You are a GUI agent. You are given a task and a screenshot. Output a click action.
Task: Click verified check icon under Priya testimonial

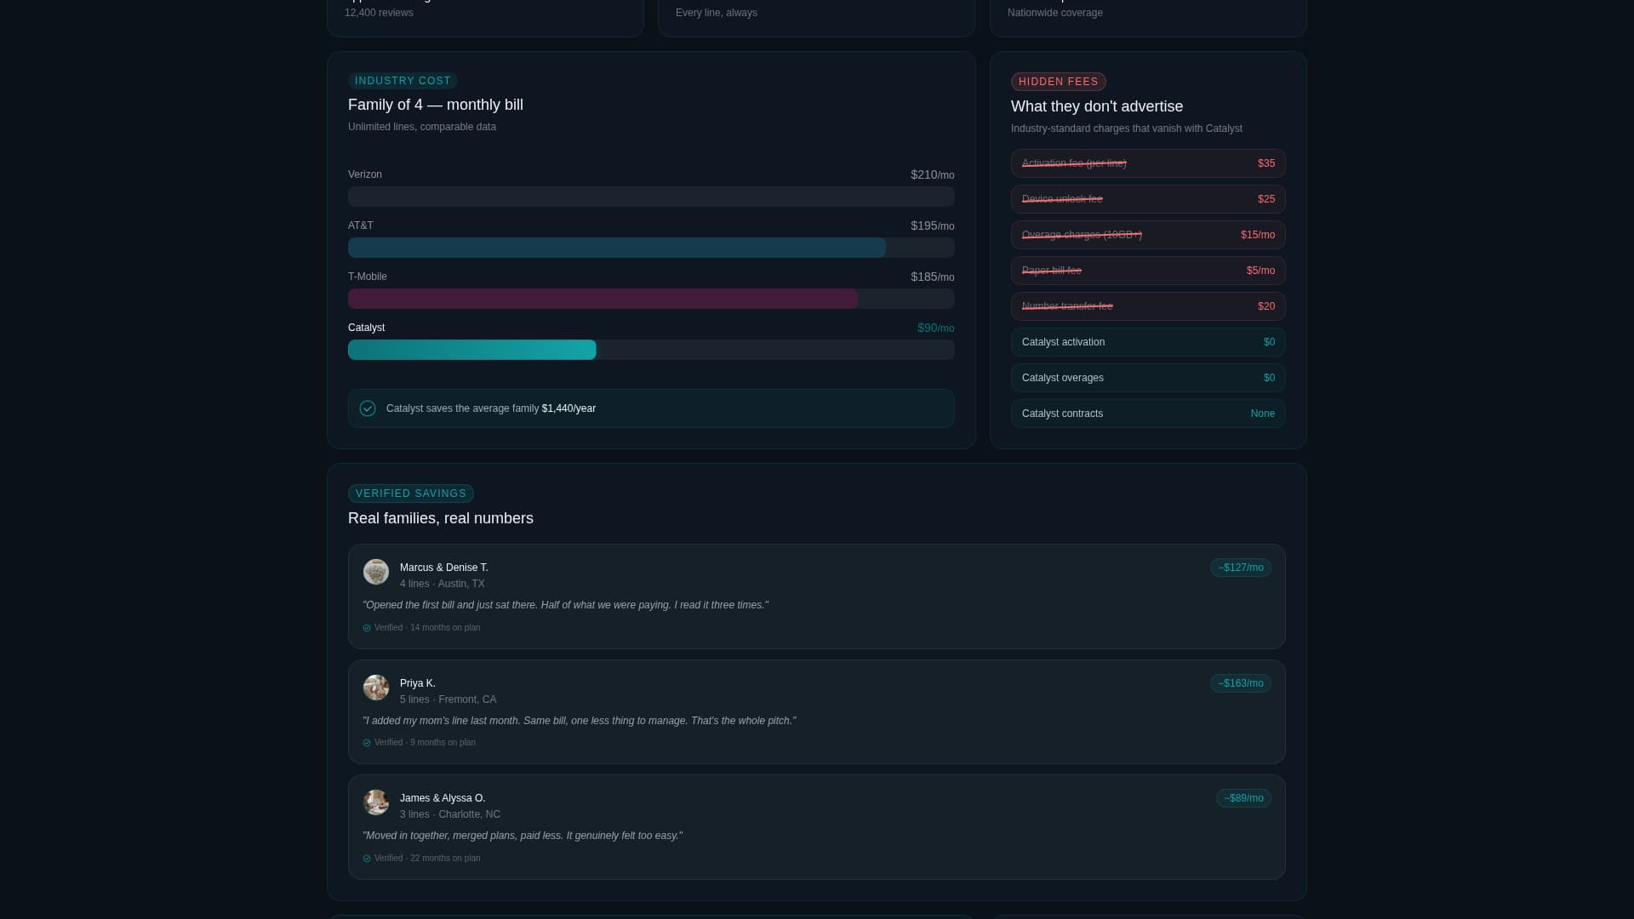(367, 743)
